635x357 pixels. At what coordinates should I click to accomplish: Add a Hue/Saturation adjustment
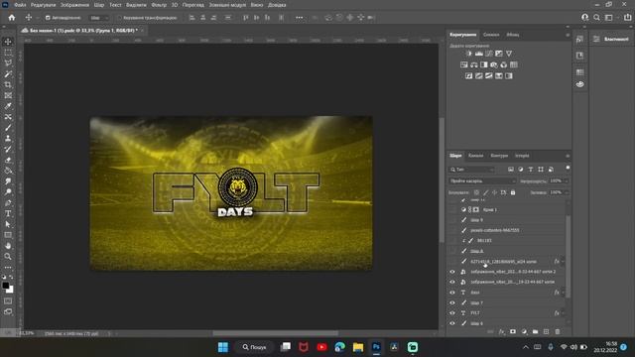pyautogui.click(x=464, y=64)
